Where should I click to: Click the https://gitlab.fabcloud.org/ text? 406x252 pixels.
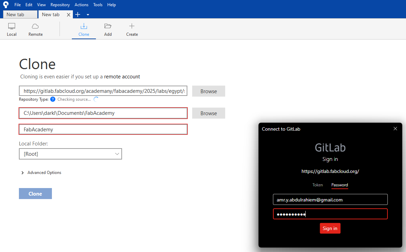[330, 172]
